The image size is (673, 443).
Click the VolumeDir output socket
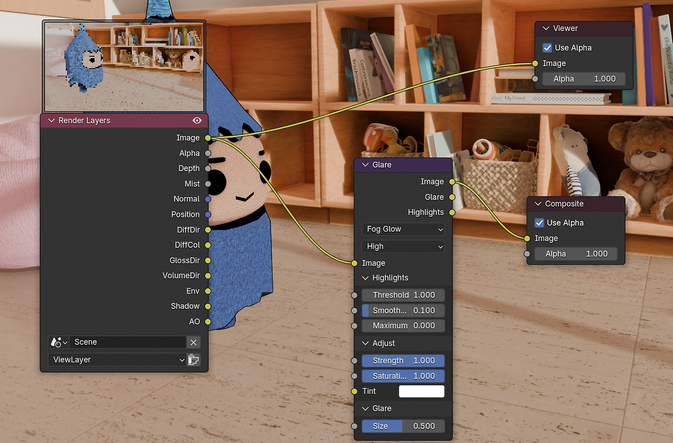(208, 276)
